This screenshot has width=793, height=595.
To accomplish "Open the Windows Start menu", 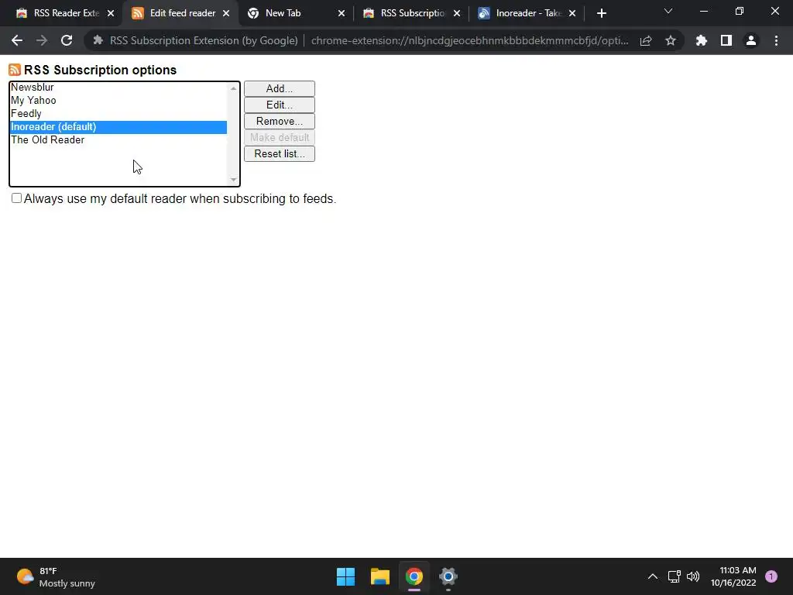I will (x=346, y=576).
